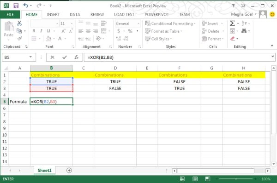Screen dimensions: 277x183
Task: Expand the Name Box dropdown
Action: (x=30, y=57)
